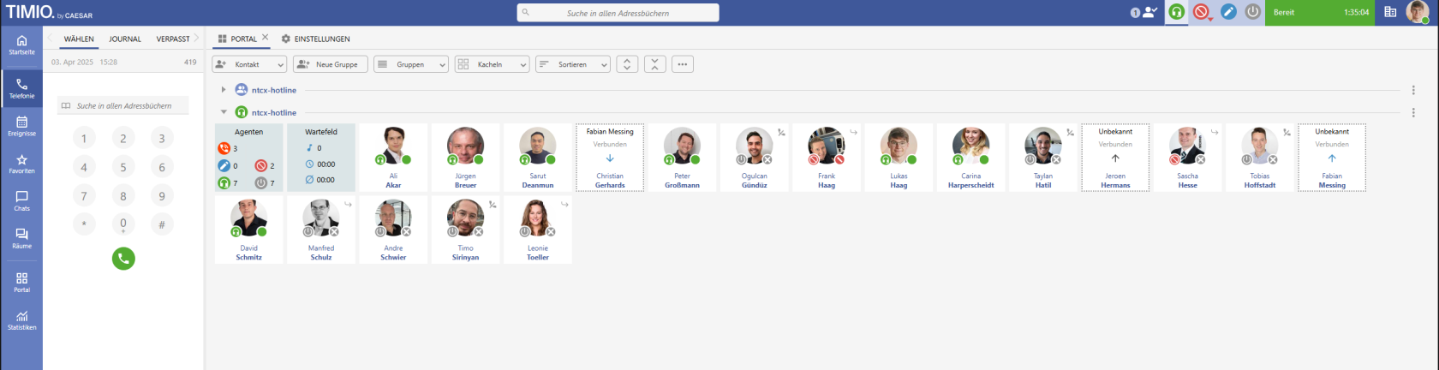
Task: Click Timo Sirinyan's muted-line icon
Action: (493, 204)
